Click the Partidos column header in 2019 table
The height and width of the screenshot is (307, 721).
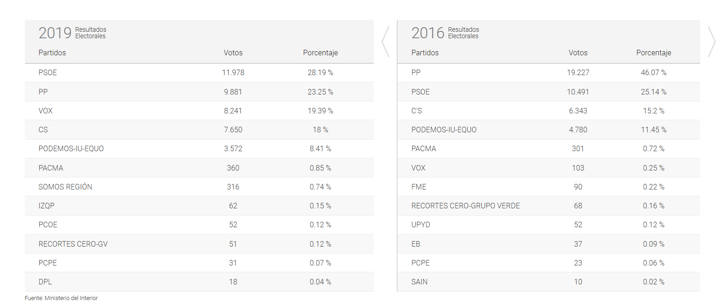(52, 53)
